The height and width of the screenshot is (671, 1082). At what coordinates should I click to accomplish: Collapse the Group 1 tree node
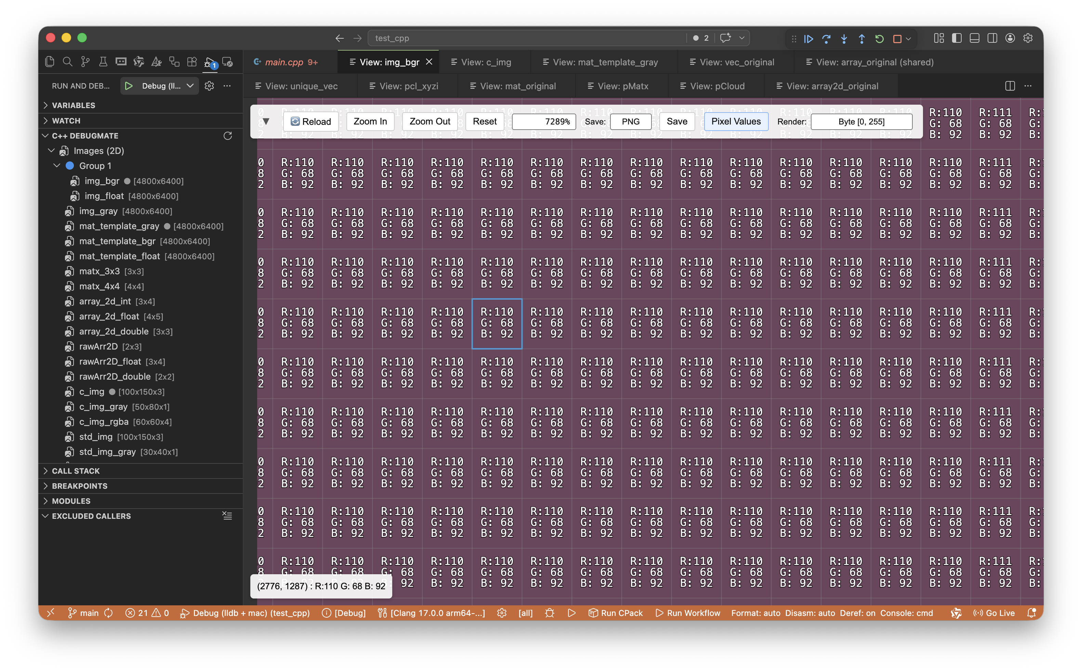pos(57,166)
